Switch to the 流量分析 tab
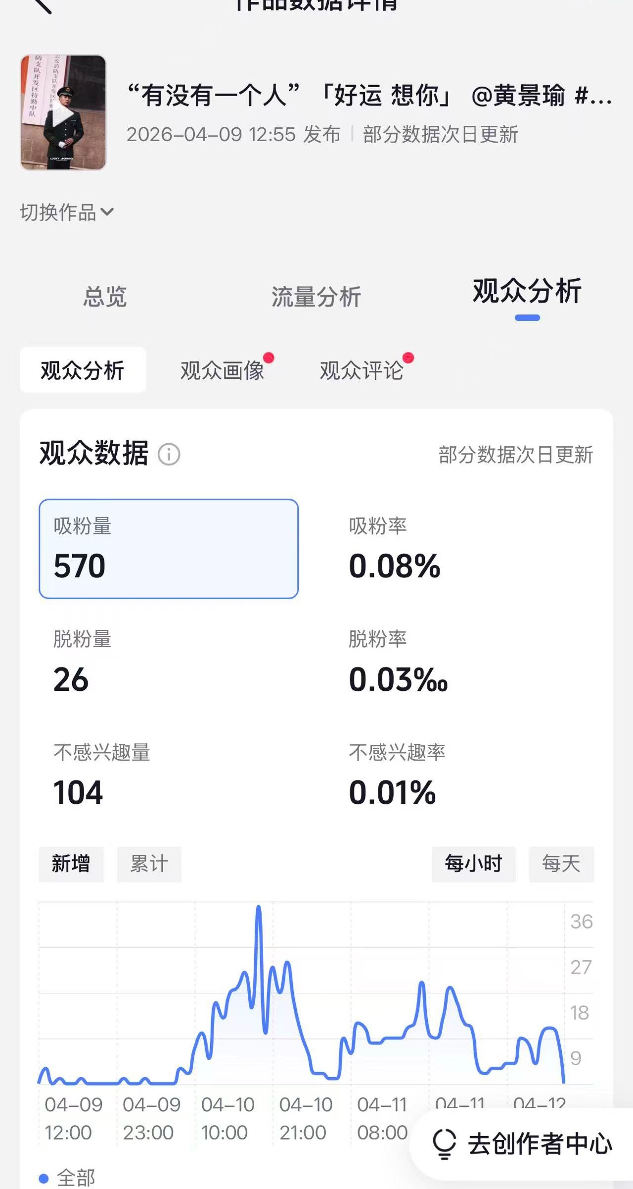 pos(316,297)
